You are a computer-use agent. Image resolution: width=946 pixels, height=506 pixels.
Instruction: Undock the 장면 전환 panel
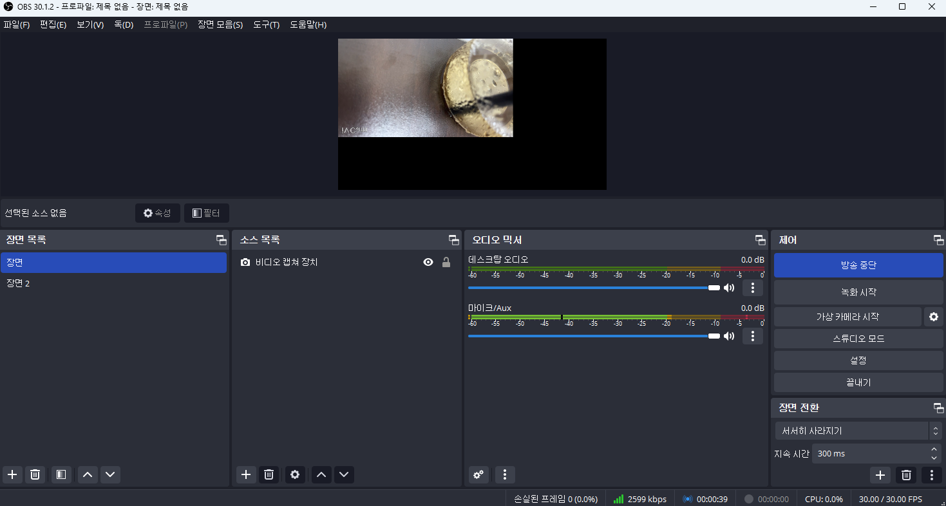tap(938, 408)
